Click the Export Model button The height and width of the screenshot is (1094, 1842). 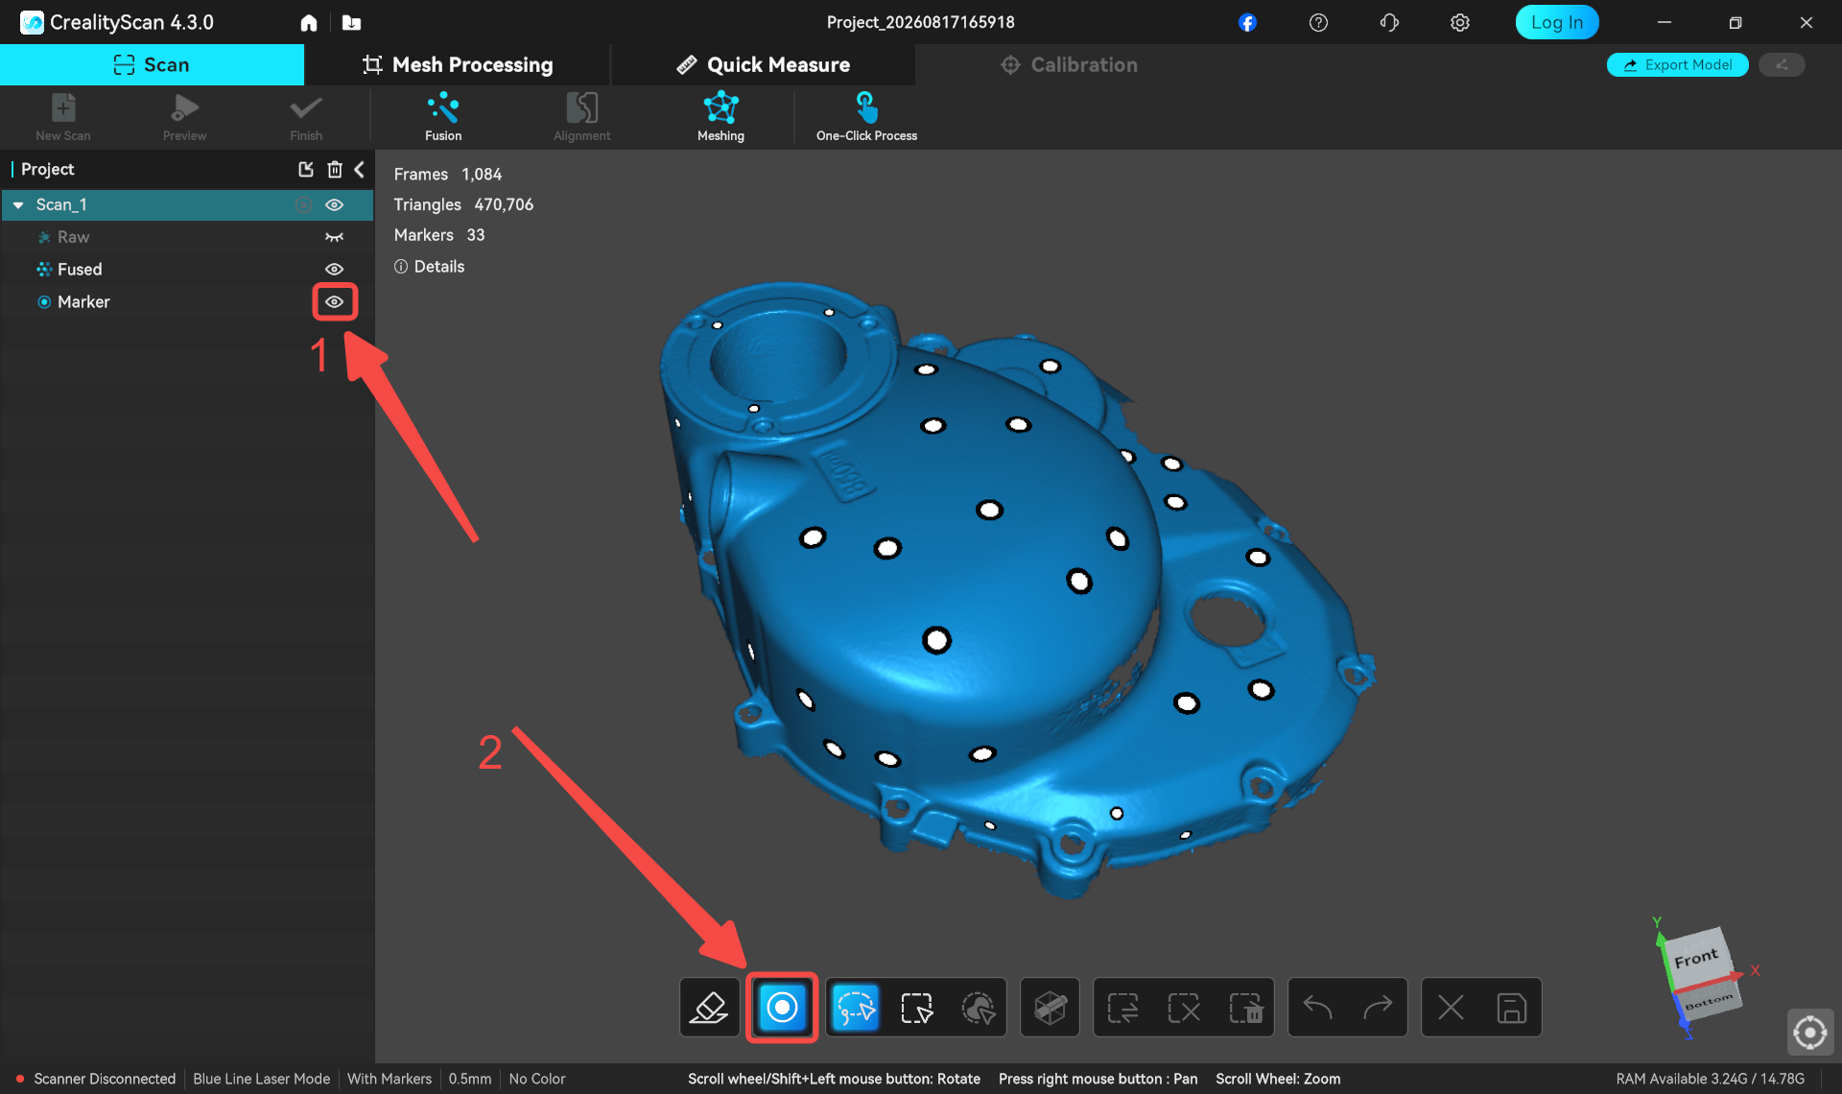tap(1677, 64)
